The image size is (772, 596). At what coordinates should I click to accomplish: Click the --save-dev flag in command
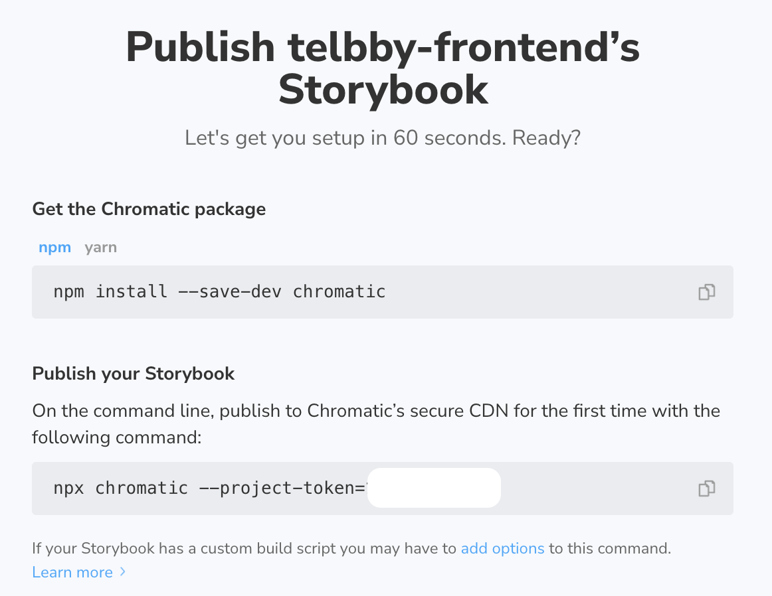click(x=230, y=291)
